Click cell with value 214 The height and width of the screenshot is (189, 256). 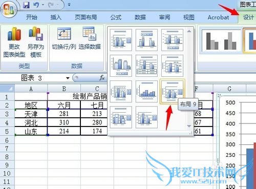click(64, 131)
